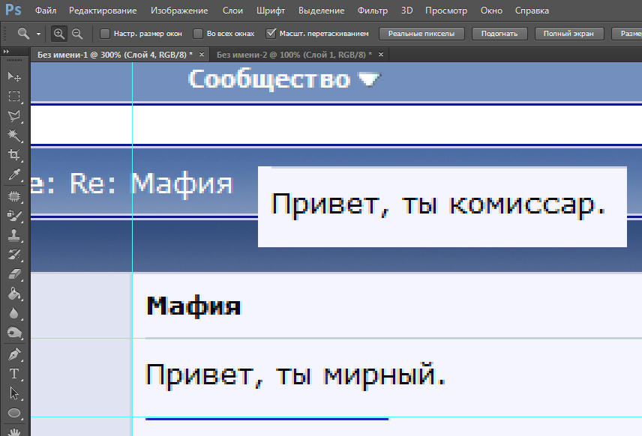This screenshot has width=642, height=436.
Task: Click the Zoom tool preset icon
Action: click(23, 34)
